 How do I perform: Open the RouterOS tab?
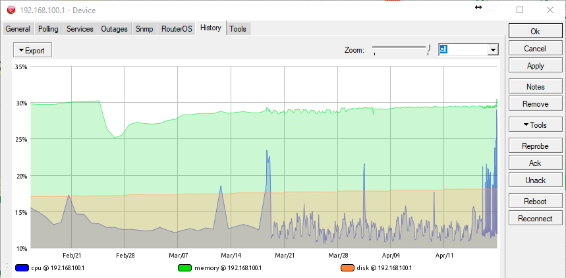pos(177,29)
